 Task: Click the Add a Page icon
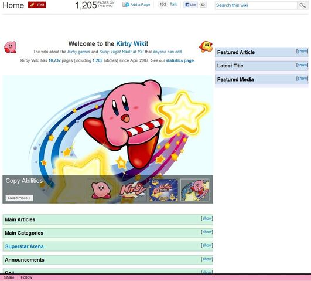(126, 5)
